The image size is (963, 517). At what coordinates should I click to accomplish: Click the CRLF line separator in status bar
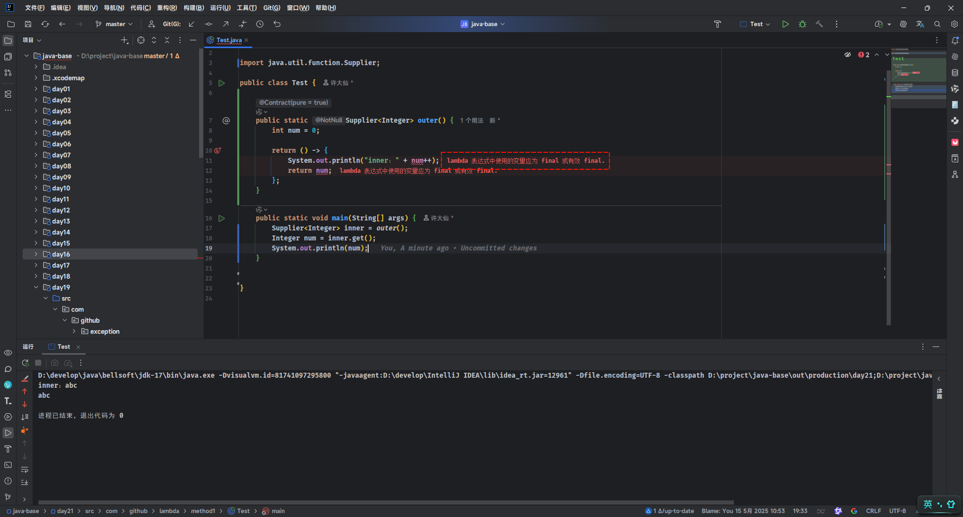pyautogui.click(x=873, y=511)
